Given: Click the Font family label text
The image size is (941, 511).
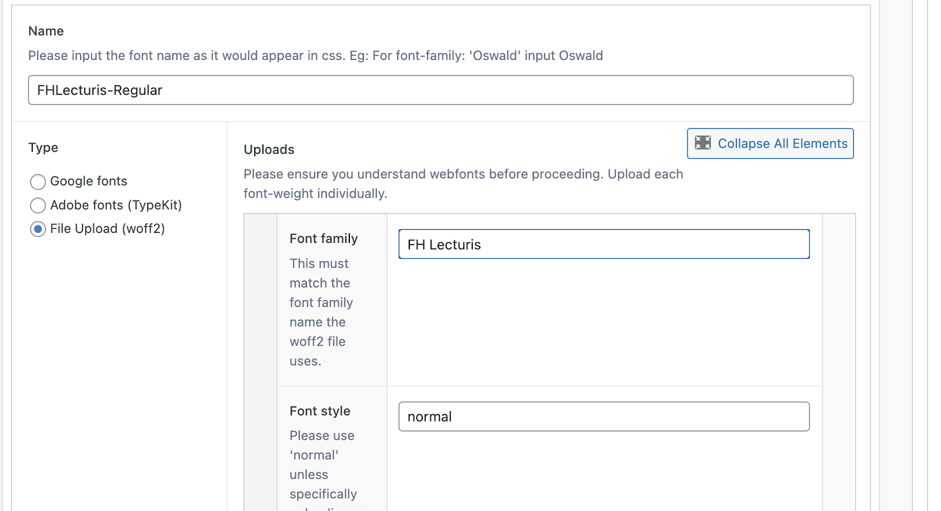Looking at the screenshot, I should (x=323, y=238).
